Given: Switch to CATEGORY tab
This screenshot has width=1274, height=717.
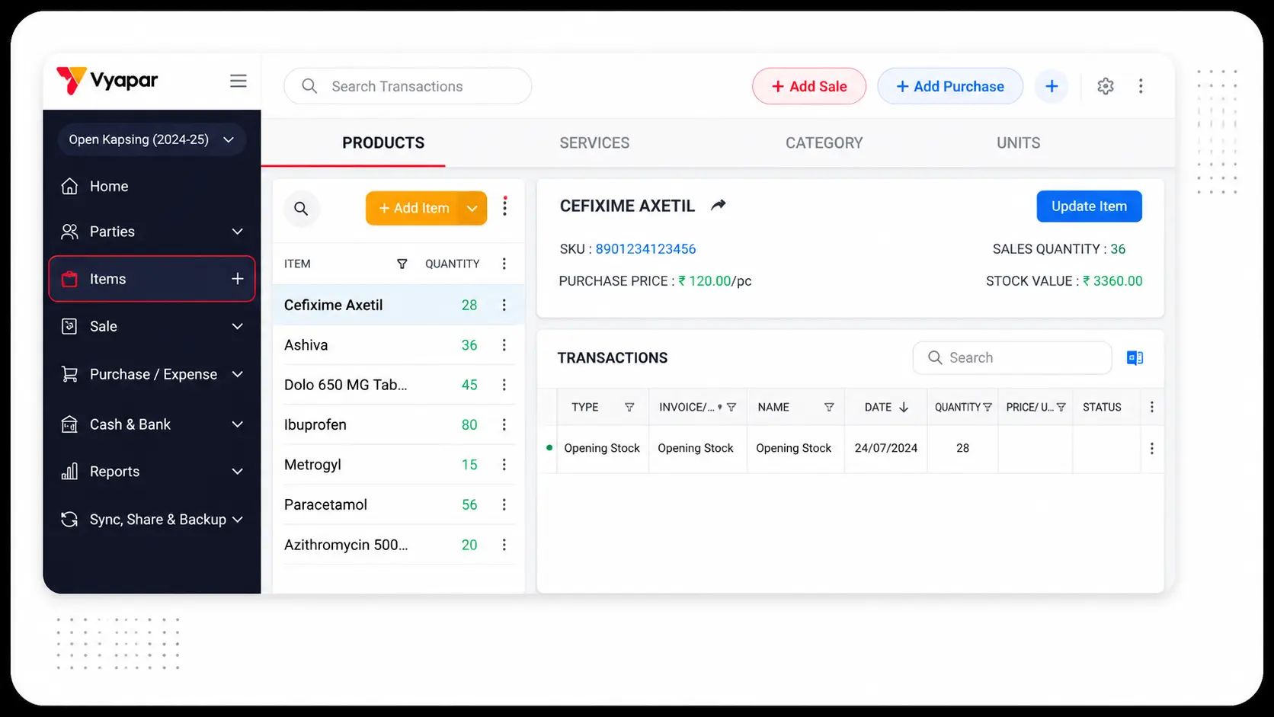Looking at the screenshot, I should (824, 142).
